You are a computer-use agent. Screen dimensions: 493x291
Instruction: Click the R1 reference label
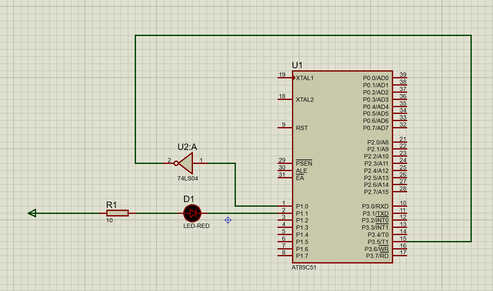[x=111, y=205]
